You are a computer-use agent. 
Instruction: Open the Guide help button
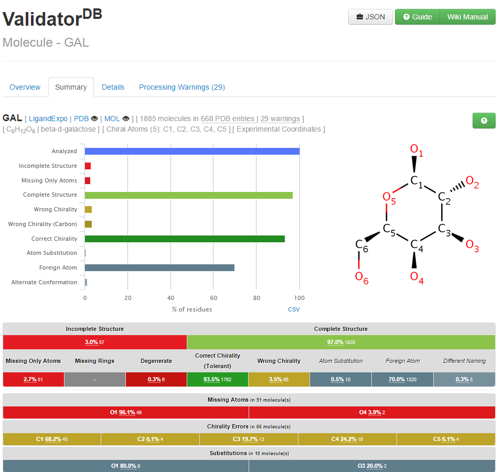tap(418, 17)
